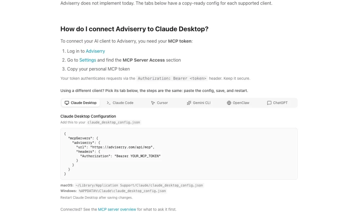The image size is (358, 223).
Task: Click the Cursor pointer icon
Action: 153,103
